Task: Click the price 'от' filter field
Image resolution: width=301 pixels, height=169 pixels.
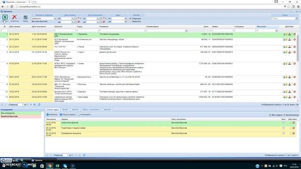Action: [118, 19]
